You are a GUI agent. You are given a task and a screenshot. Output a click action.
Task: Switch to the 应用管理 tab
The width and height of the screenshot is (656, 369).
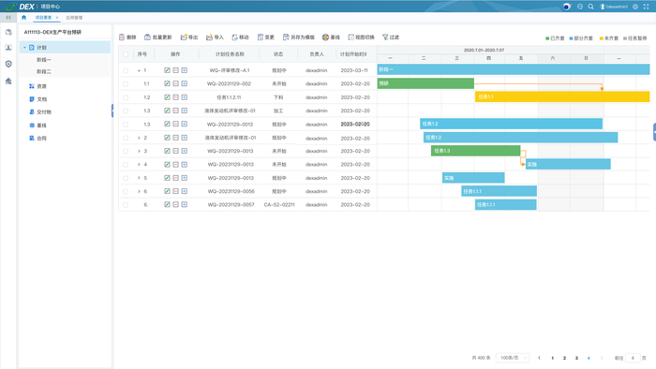click(74, 18)
